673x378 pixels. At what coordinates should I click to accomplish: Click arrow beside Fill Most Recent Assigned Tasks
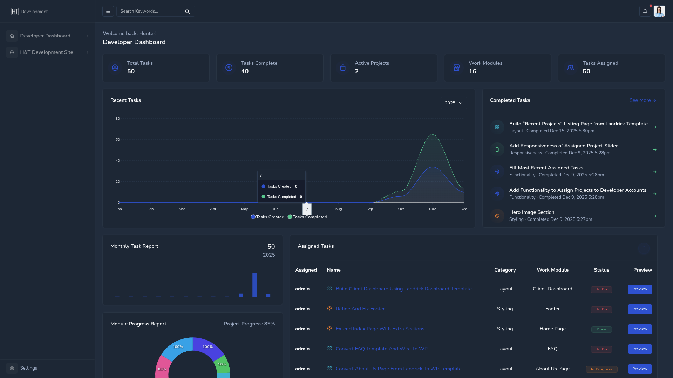click(654, 171)
